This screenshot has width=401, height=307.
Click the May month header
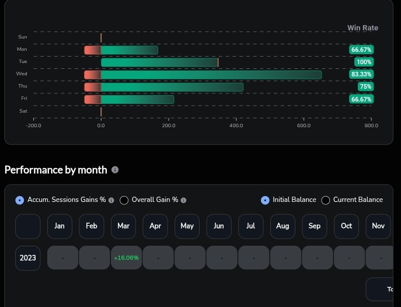(187, 226)
